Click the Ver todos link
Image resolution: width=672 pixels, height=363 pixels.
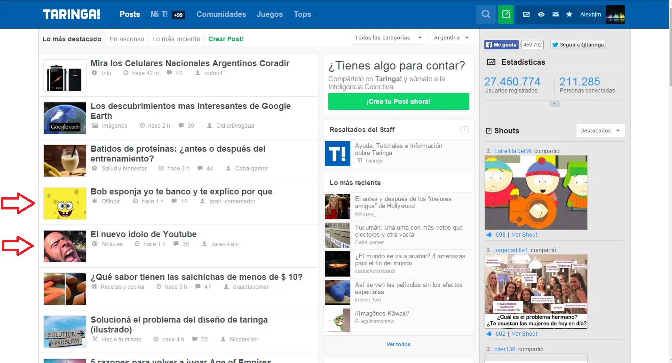pos(399,344)
